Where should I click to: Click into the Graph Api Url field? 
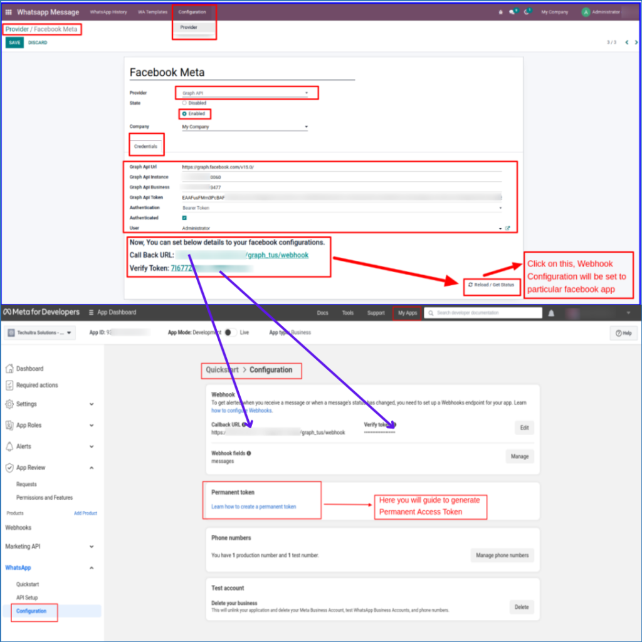[x=342, y=167]
